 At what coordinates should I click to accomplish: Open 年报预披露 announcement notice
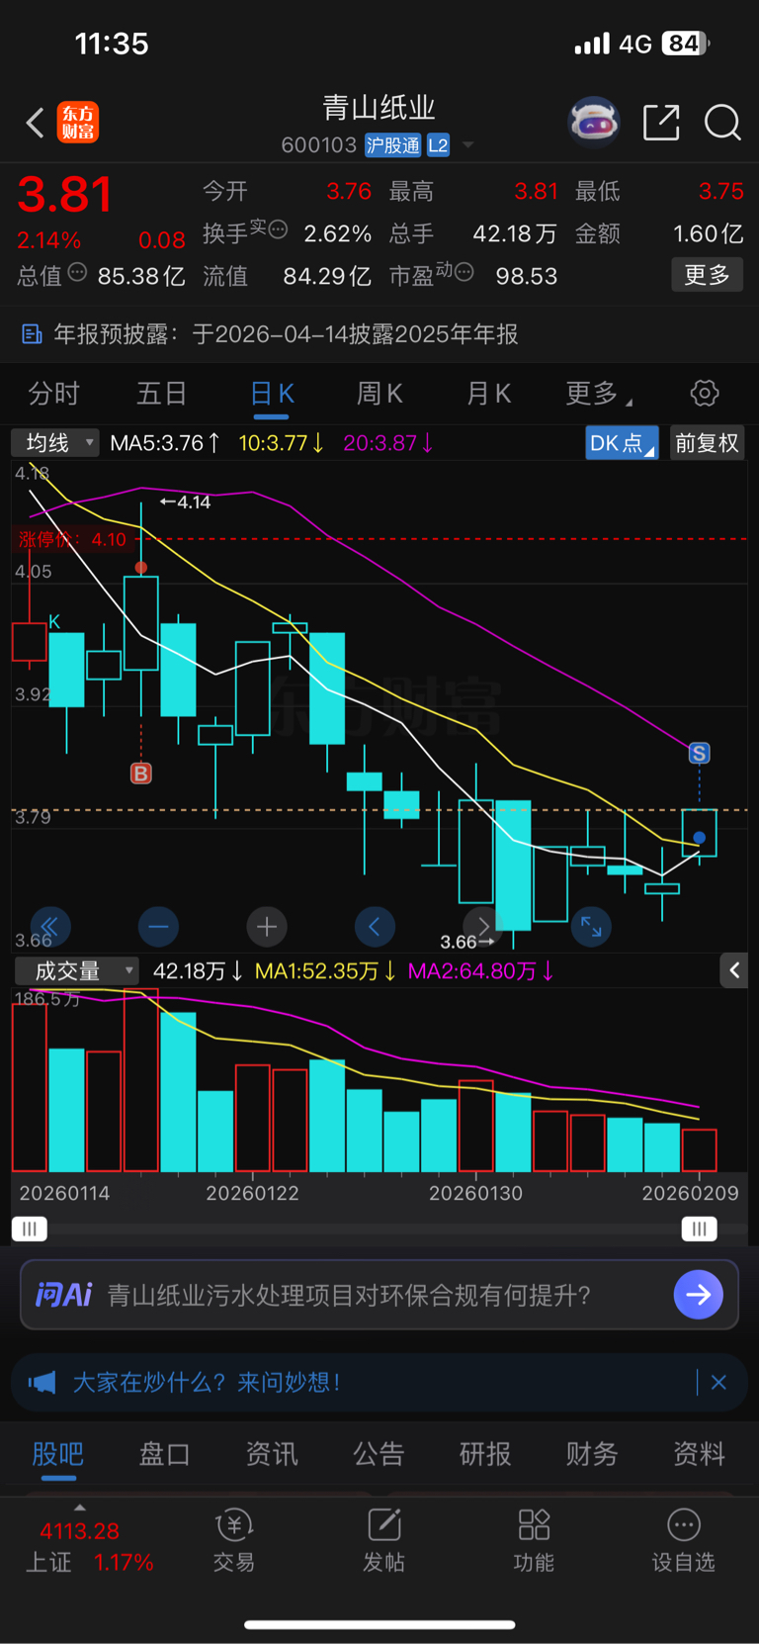[379, 334]
